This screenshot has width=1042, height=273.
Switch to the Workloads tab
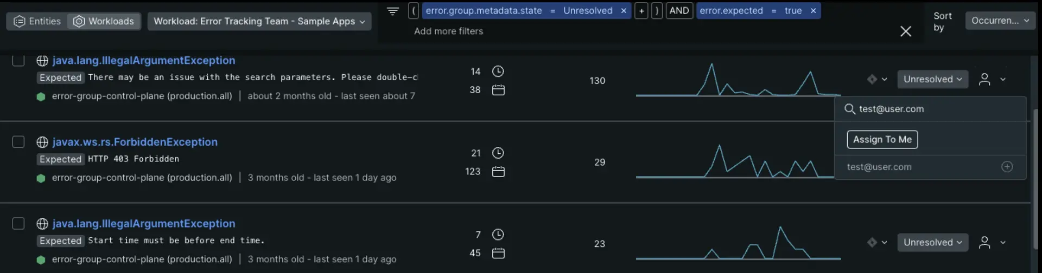coord(104,21)
